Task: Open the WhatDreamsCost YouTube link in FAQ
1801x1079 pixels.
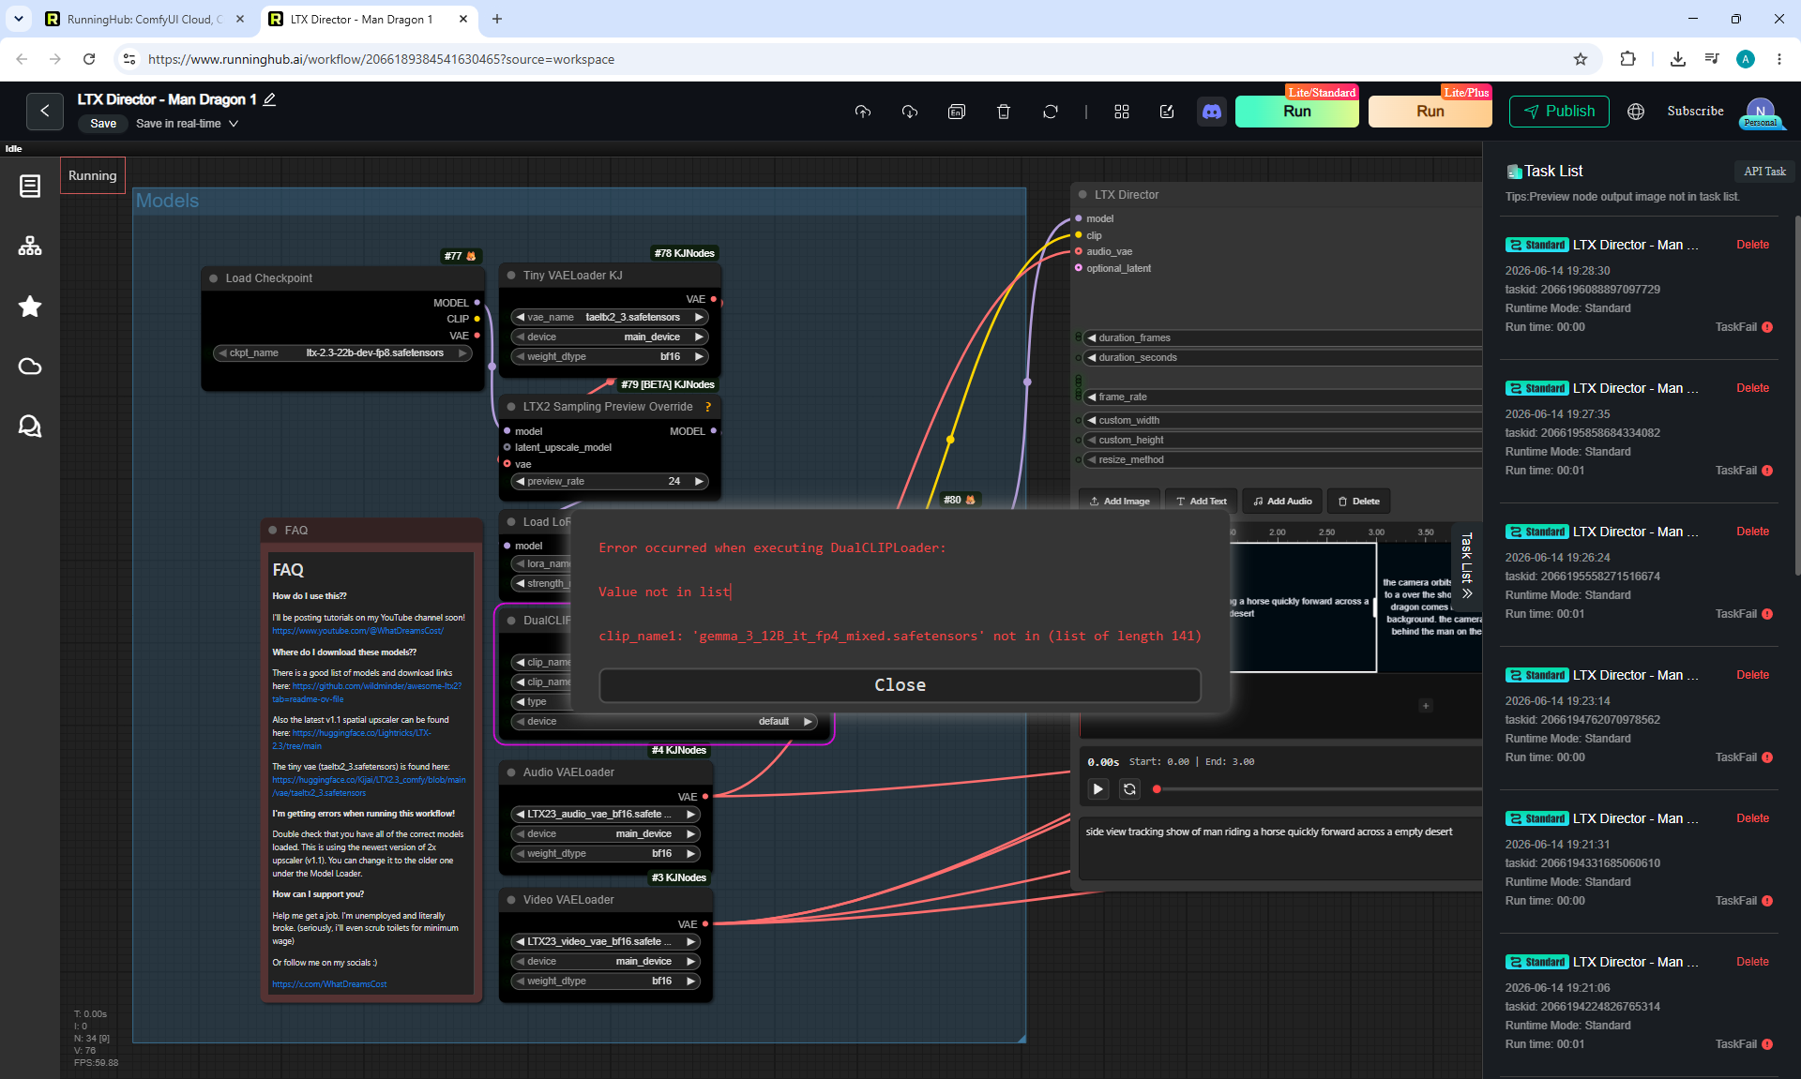Action: coord(357,631)
